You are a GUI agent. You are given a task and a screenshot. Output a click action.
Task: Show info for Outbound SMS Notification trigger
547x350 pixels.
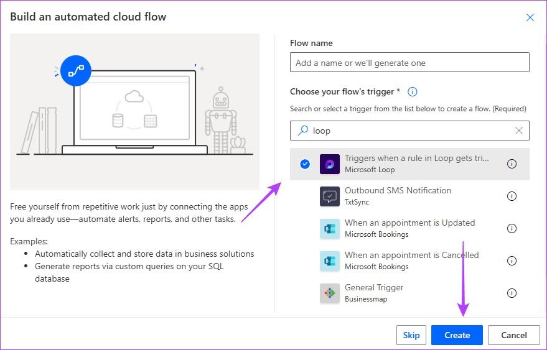click(x=512, y=196)
